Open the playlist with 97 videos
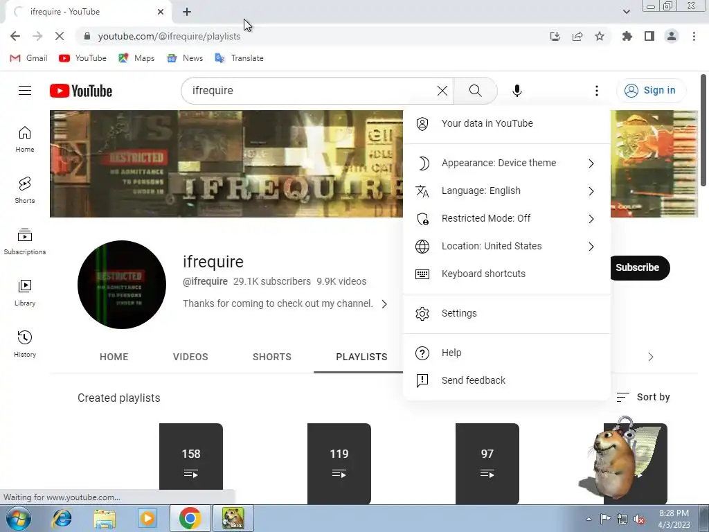This screenshot has width=709, height=532. click(x=487, y=463)
